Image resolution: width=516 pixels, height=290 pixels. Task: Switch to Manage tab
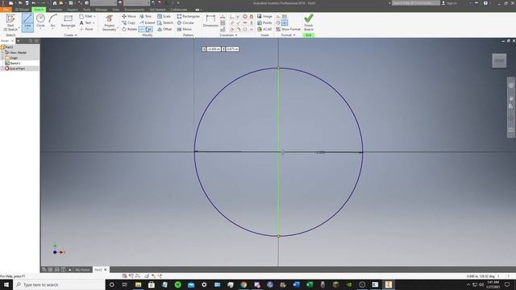click(102, 10)
